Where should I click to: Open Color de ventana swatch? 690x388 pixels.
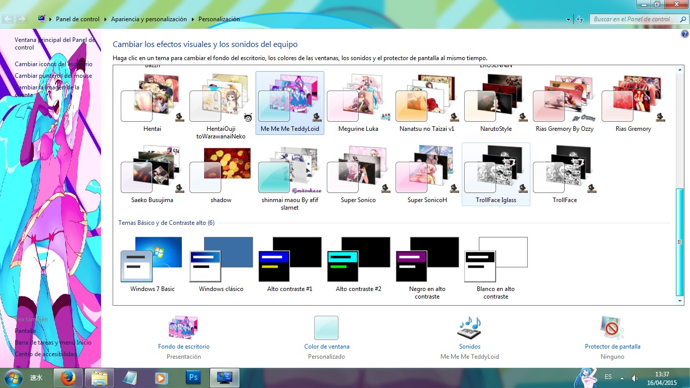pos(326,328)
